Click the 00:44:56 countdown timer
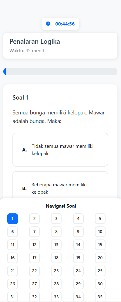 (65, 24)
